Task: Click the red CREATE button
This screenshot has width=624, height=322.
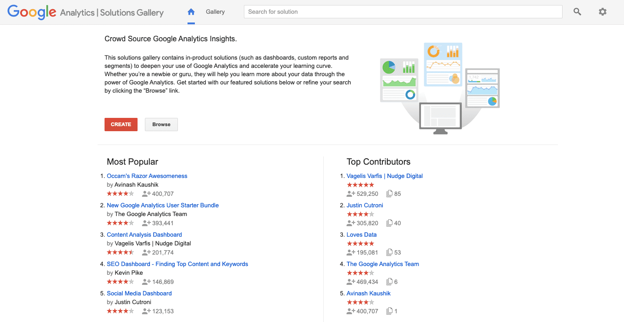Action: pos(121,124)
